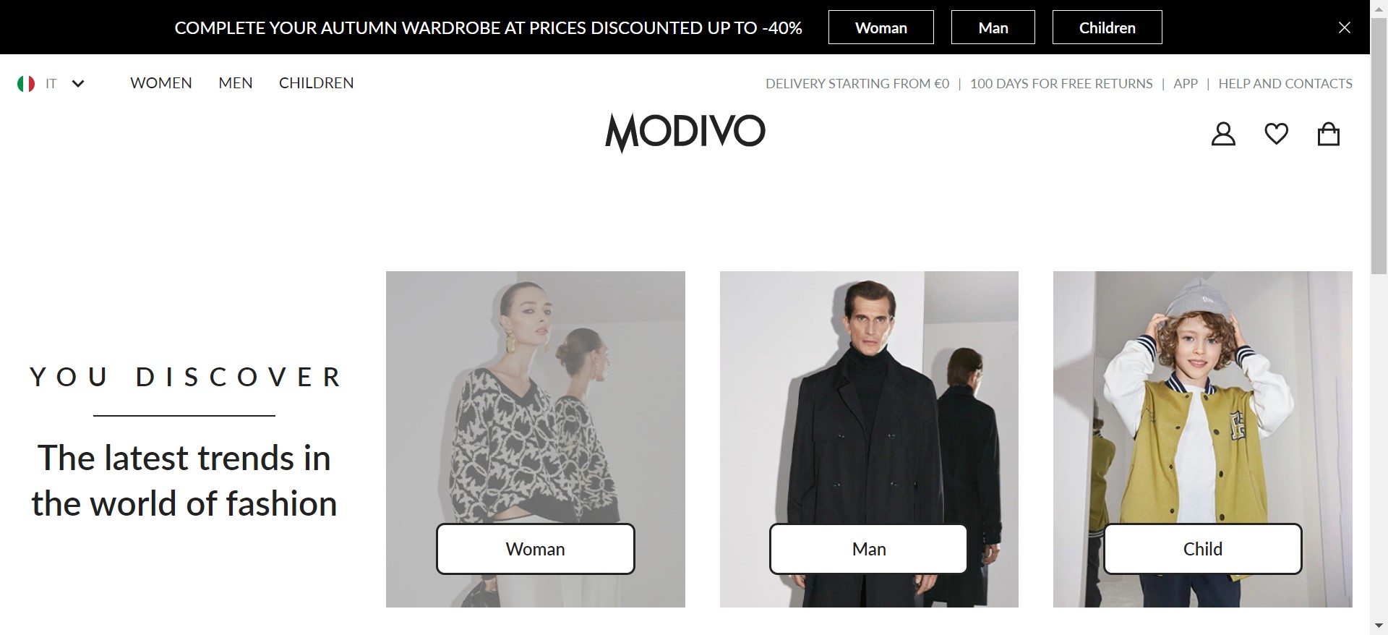Click the Italian flag icon
The image size is (1388, 635).
tap(26, 84)
